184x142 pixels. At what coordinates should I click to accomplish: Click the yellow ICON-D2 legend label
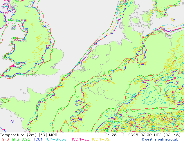click(x=101, y=139)
